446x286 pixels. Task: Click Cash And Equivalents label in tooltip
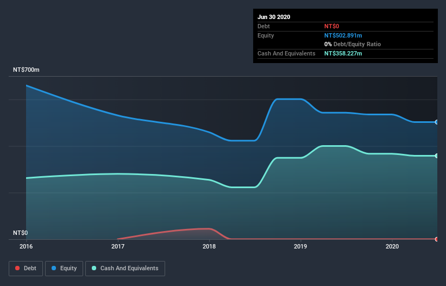[x=286, y=53]
